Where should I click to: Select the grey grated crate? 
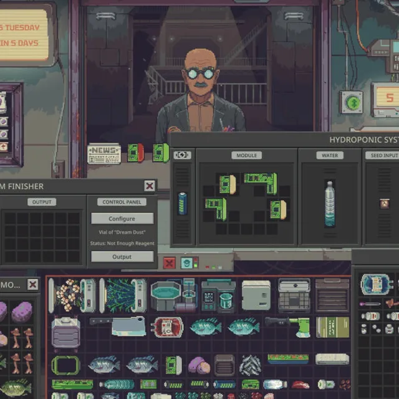click(294, 296)
